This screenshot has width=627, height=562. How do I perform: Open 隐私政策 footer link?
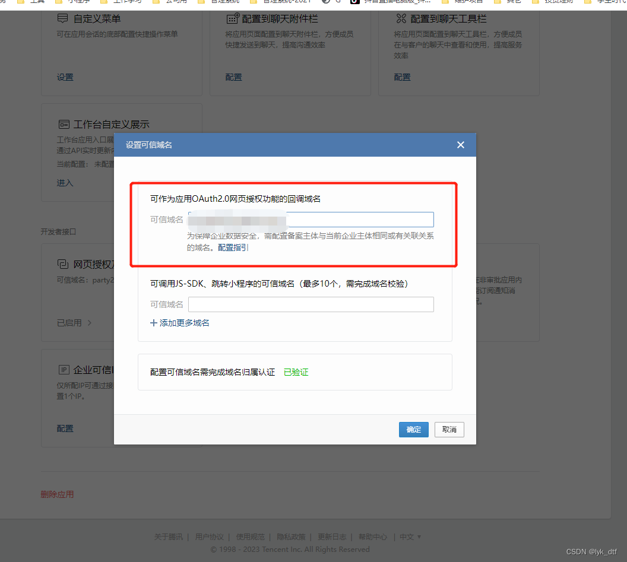291,537
